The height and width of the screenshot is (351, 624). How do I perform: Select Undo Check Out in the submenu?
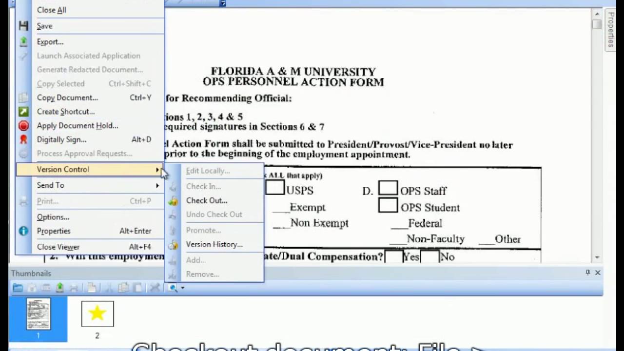[x=215, y=214]
